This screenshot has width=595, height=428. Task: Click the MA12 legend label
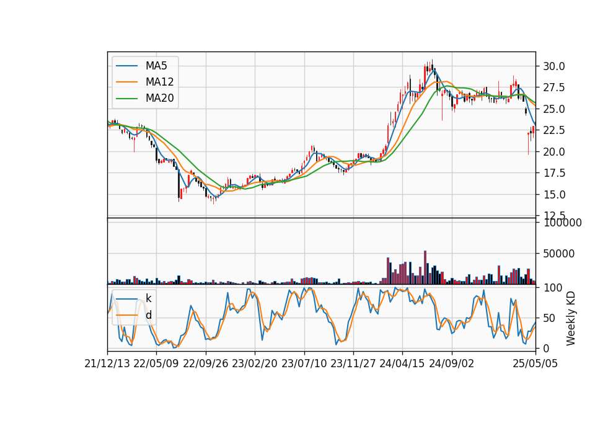click(x=159, y=82)
